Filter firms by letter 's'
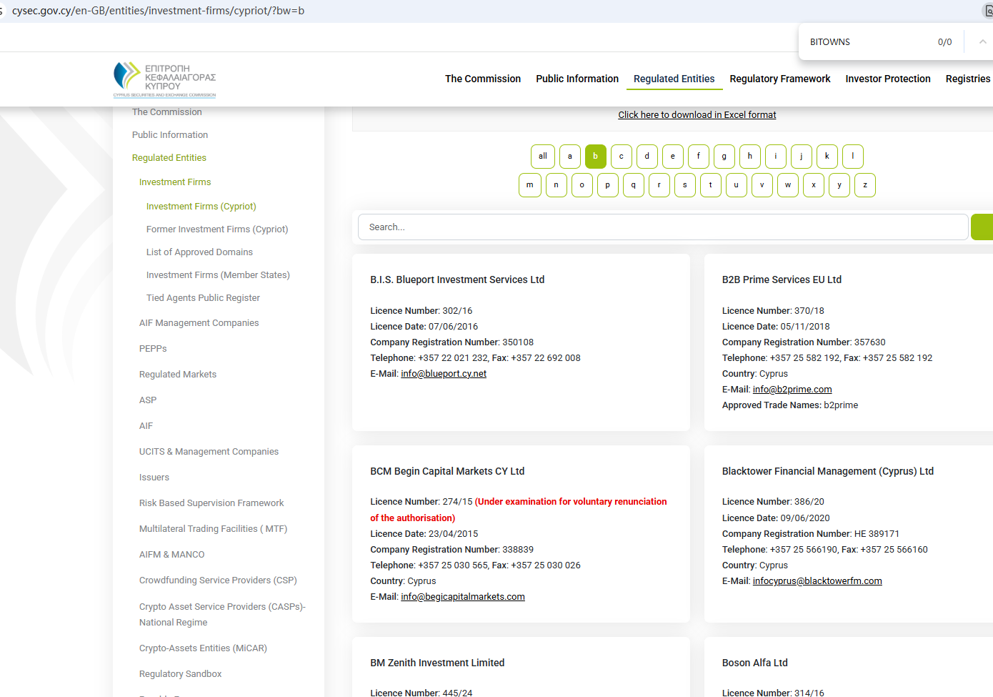The image size is (993, 697). [x=684, y=185]
